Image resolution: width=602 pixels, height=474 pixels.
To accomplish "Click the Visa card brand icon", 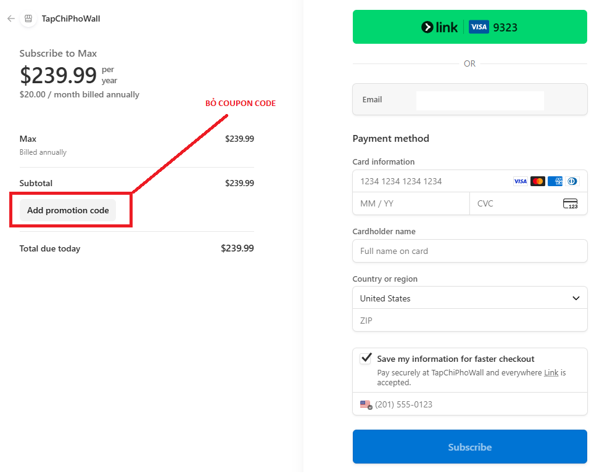I will click(x=520, y=181).
